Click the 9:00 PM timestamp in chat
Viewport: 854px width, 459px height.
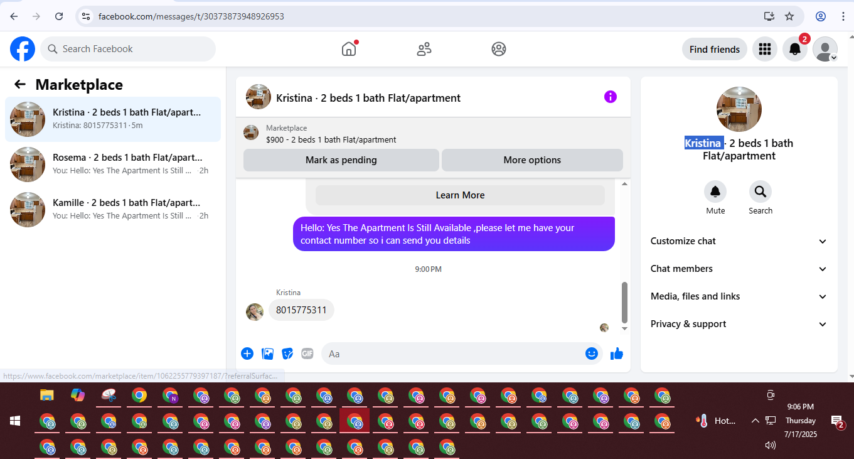[428, 269]
